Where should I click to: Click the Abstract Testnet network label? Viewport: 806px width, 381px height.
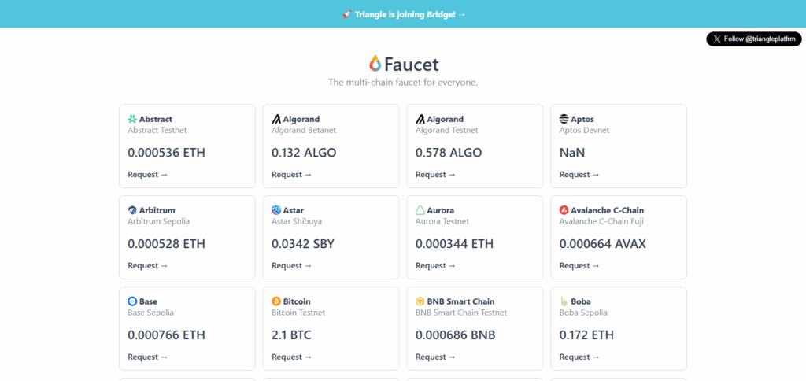click(157, 130)
